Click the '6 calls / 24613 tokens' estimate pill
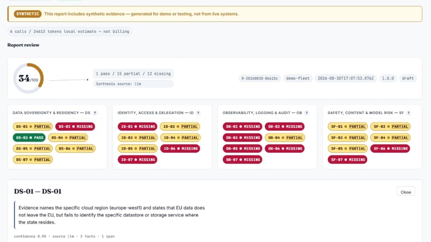 (70, 32)
